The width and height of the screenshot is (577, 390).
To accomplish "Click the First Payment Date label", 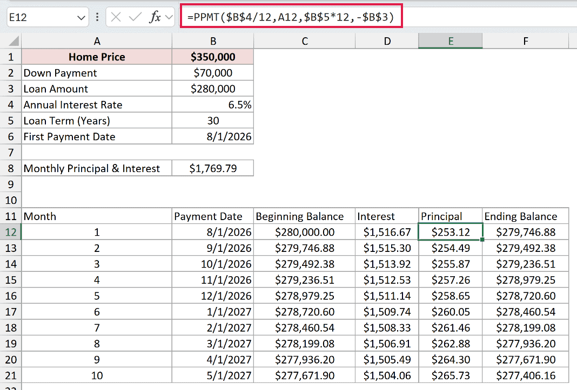I will [97, 136].
